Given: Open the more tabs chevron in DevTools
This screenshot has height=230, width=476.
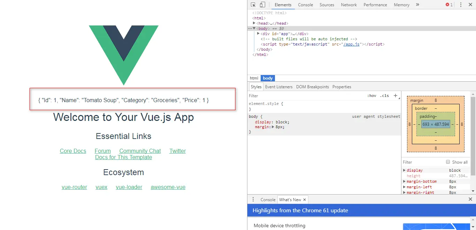Looking at the screenshot, I should click(x=417, y=5).
